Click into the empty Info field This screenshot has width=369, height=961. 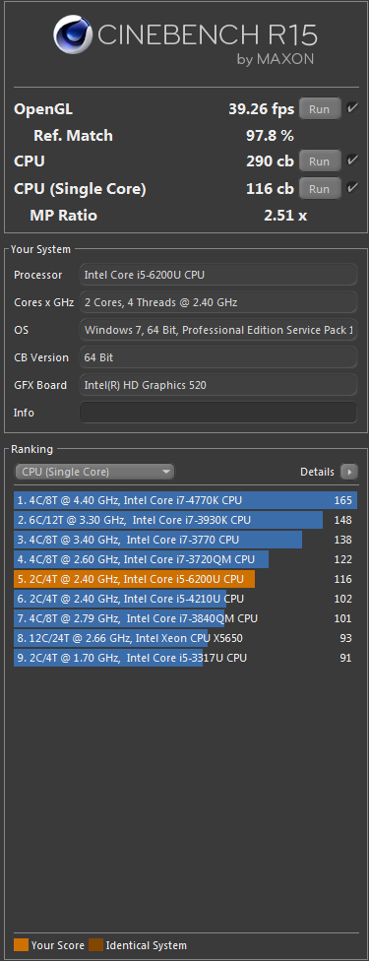[x=218, y=413]
